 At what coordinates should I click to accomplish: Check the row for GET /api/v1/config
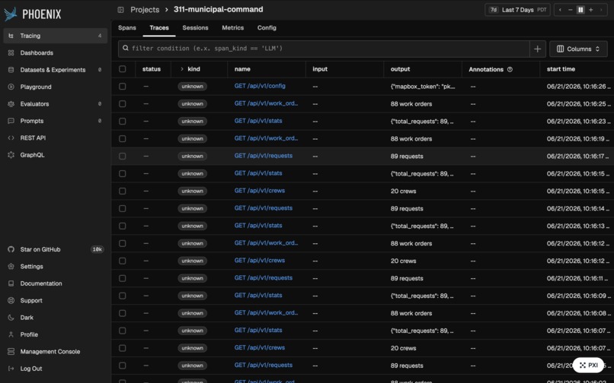tap(122, 86)
